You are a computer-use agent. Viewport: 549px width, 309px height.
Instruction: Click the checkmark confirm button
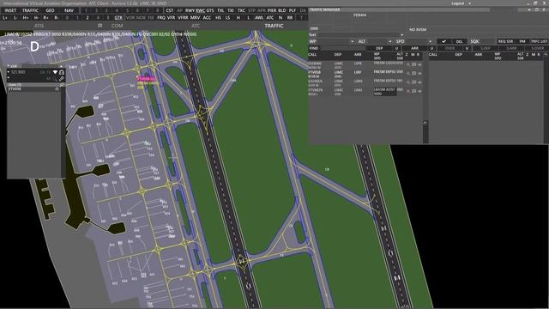[x=443, y=41]
